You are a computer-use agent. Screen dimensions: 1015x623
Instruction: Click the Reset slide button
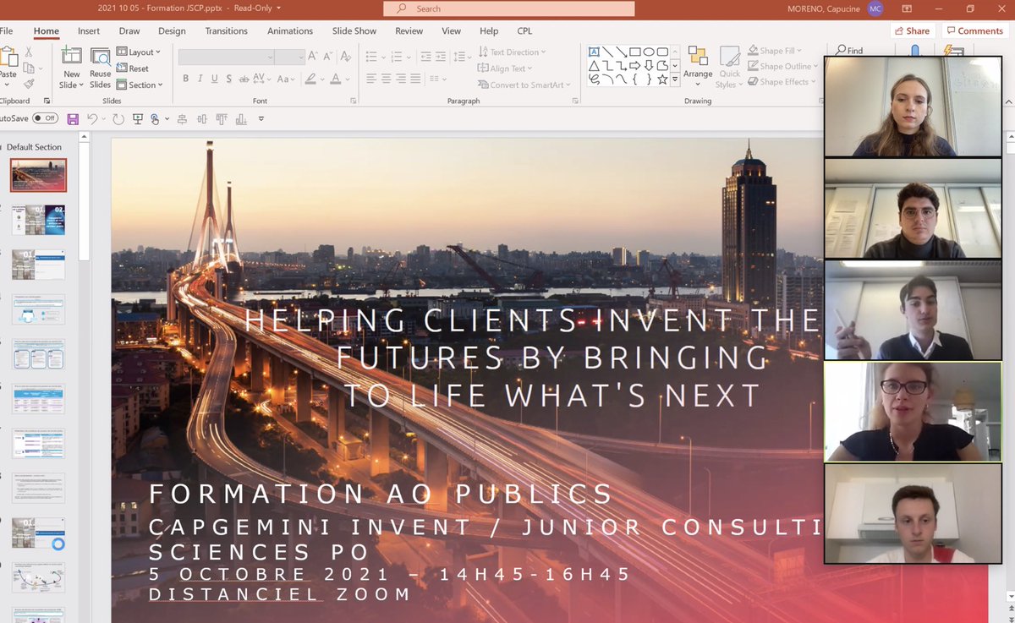pos(133,68)
